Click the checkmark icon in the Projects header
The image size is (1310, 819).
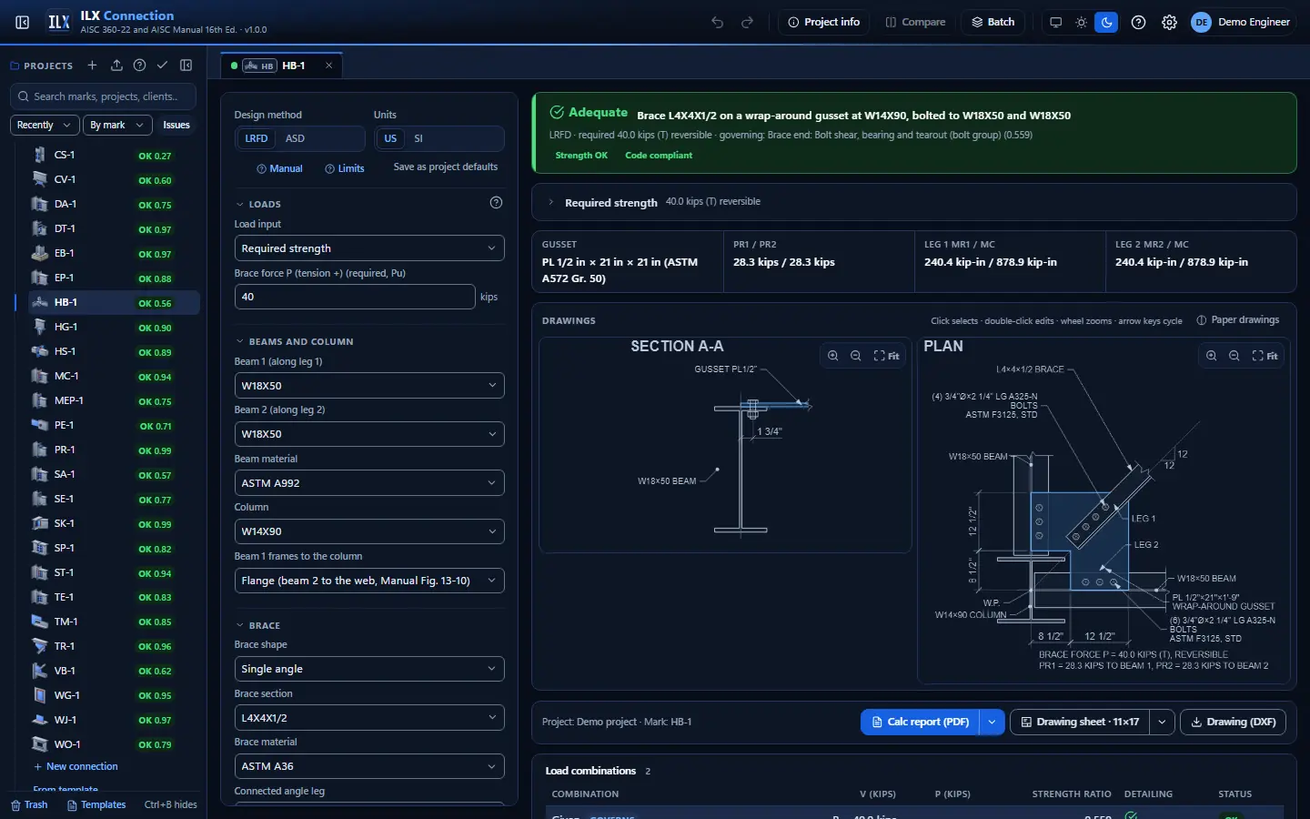162,66
